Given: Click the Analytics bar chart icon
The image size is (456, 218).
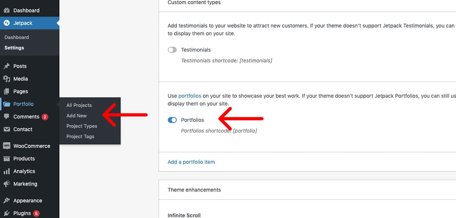Looking at the screenshot, I should (6, 171).
